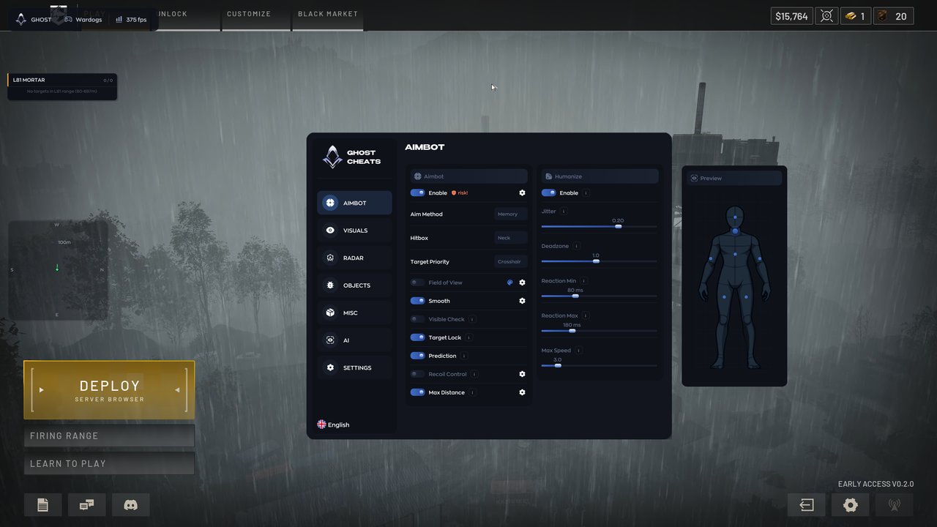Viewport: 937px width, 527px height.
Task: Enable the Field of View toggle
Action: click(417, 283)
